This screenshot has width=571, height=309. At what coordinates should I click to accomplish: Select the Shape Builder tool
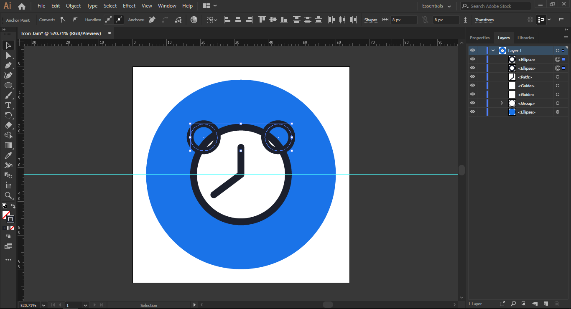coord(8,135)
